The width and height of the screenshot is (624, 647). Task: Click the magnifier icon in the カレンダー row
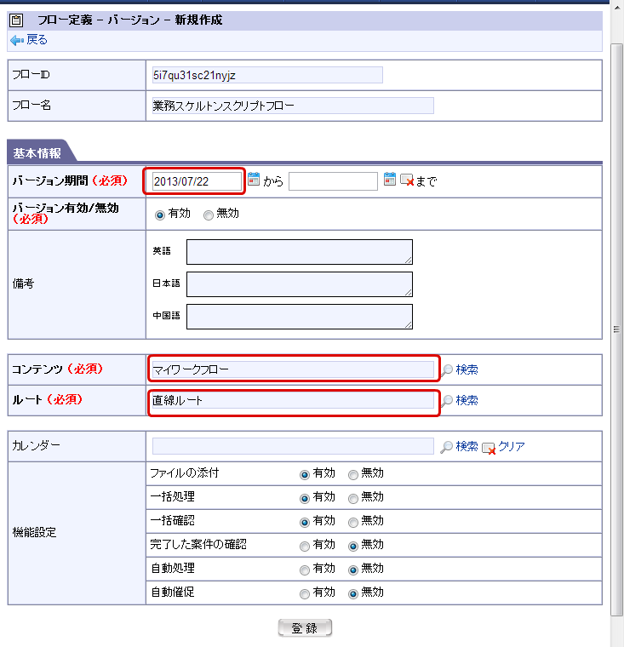(x=447, y=447)
